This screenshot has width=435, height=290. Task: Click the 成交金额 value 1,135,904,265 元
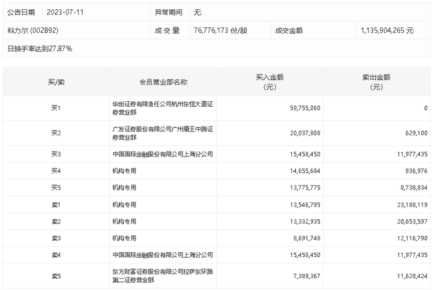click(387, 30)
